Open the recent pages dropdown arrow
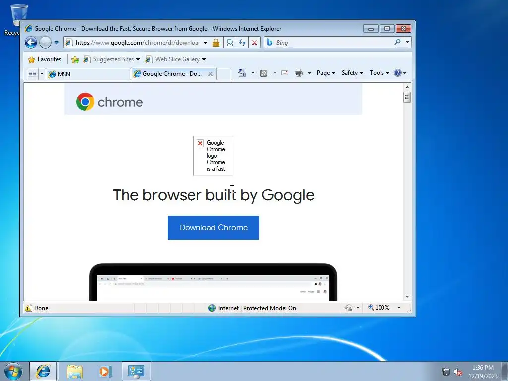 pos(57,43)
